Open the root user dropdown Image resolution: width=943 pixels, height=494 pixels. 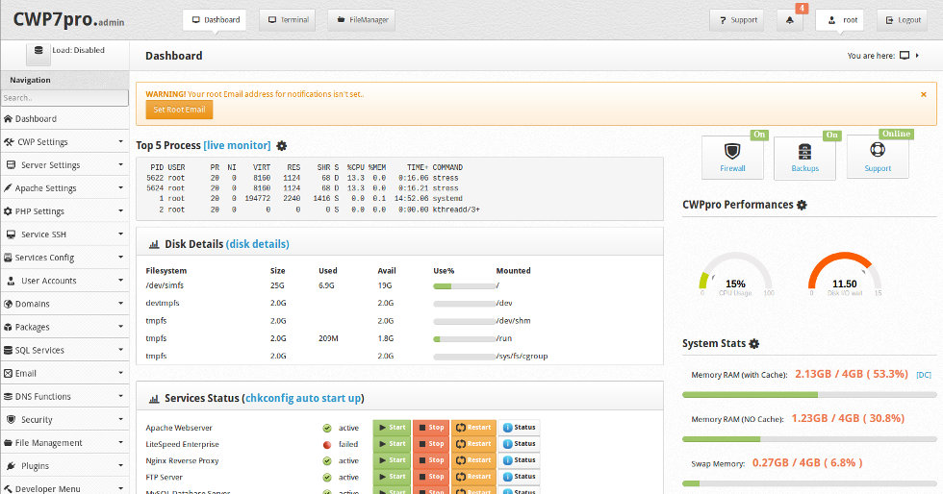(839, 20)
